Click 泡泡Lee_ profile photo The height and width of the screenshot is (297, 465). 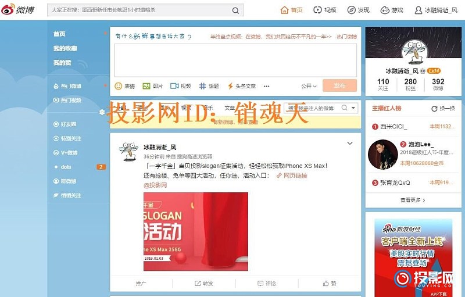point(382,155)
